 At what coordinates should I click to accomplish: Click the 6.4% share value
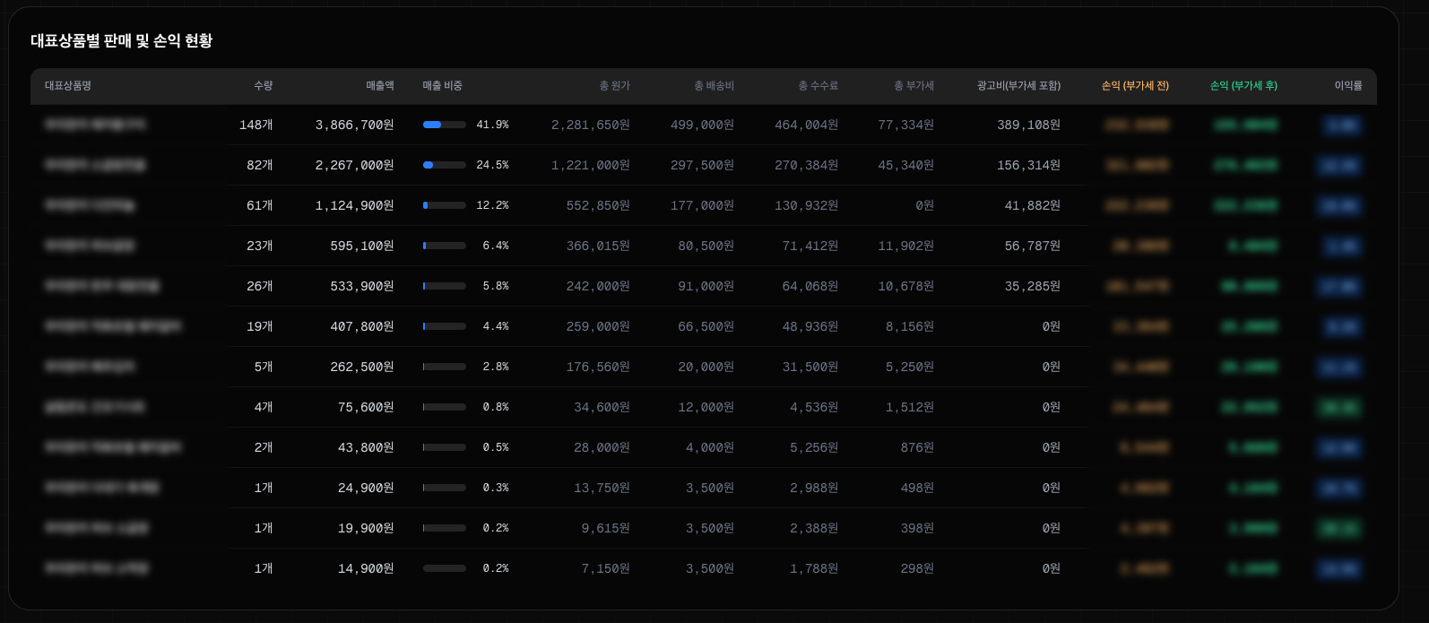[x=496, y=246]
